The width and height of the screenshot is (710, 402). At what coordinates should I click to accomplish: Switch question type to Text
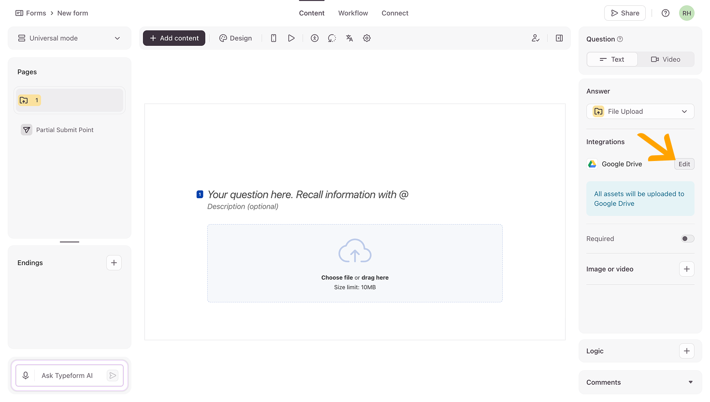pos(612,59)
